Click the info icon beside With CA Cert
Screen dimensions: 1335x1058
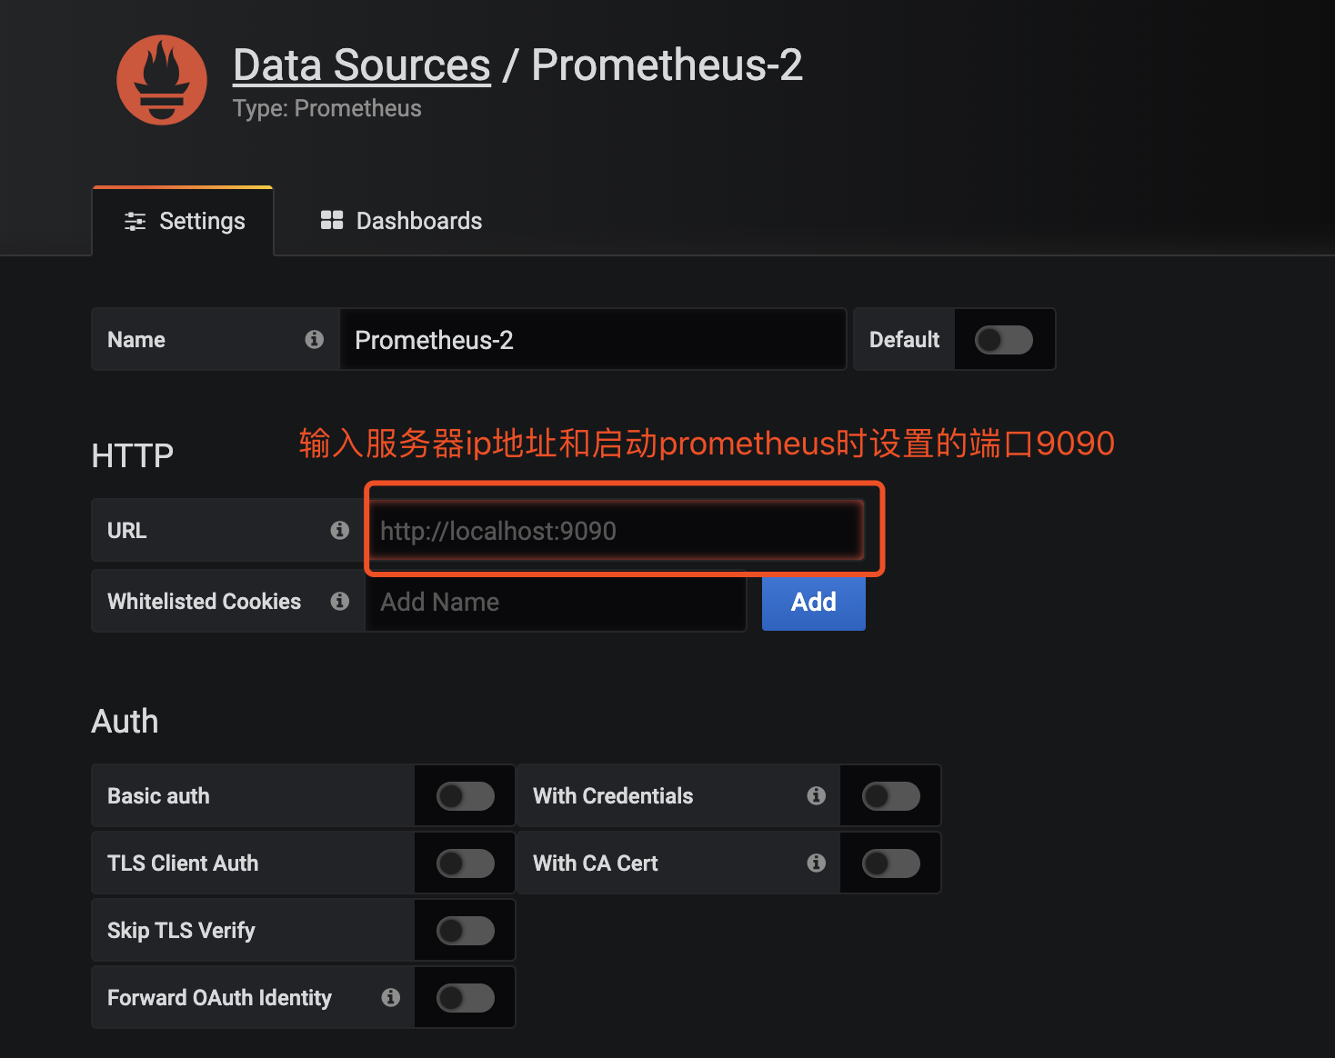[817, 863]
